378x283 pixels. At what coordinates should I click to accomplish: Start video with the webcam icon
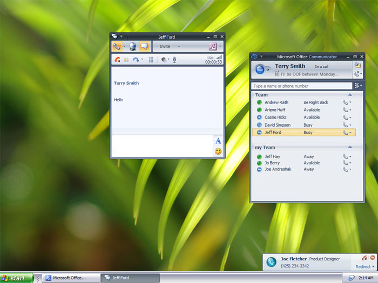(x=133, y=46)
